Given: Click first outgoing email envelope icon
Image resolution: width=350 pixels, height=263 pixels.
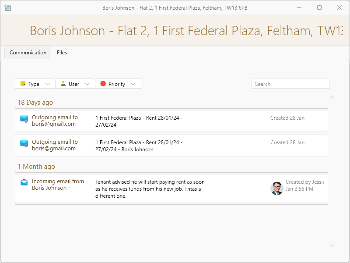Looking at the screenshot, I should 24,119.
